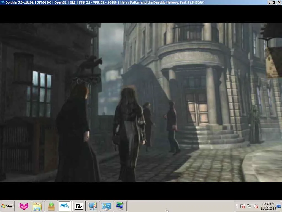Open the monitor with green arrow taskbar icon

coord(120,206)
